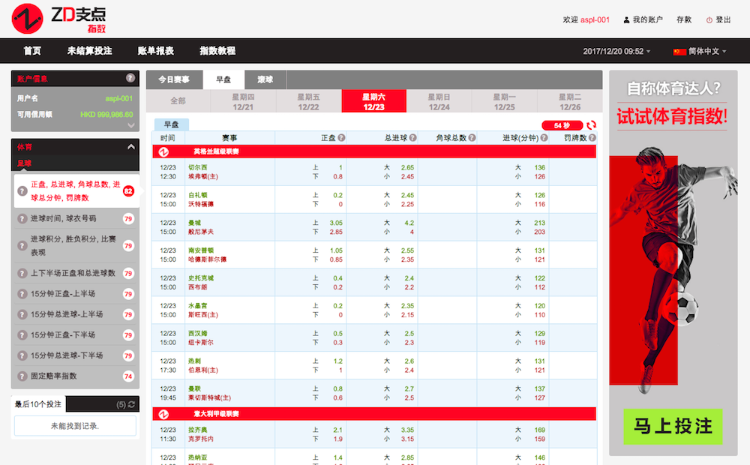Click the help icon beside 角球总数 column

pyautogui.click(x=472, y=138)
